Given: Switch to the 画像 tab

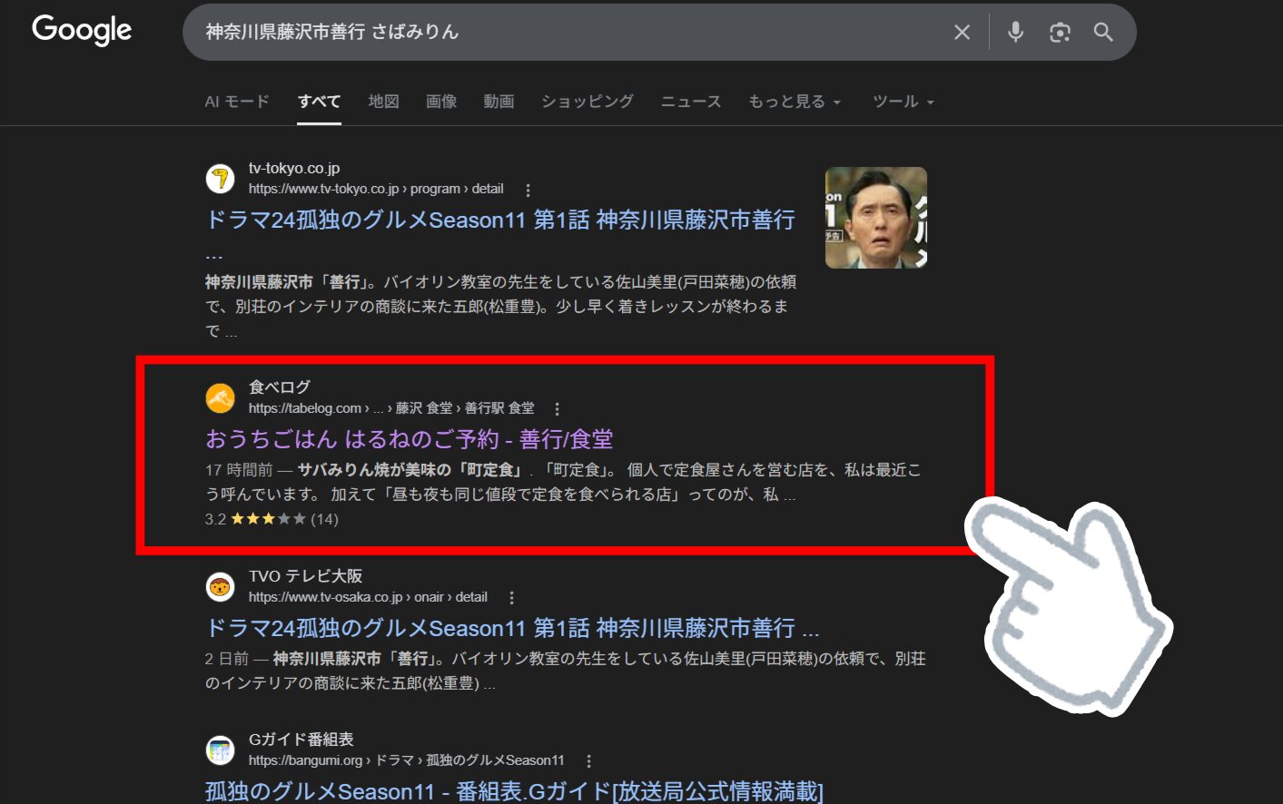Looking at the screenshot, I should pyautogui.click(x=441, y=102).
